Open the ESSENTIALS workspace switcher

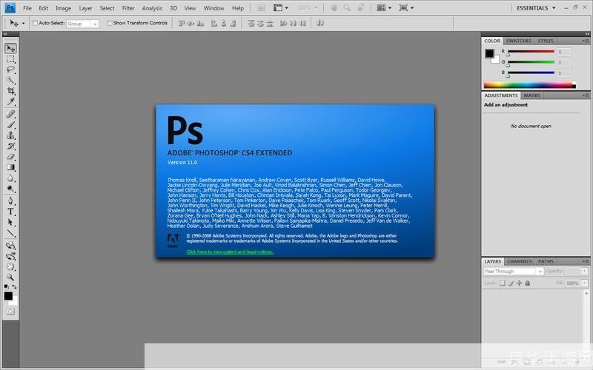(536, 8)
